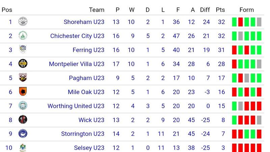Click the Pagham U23 club crest

coord(23,78)
